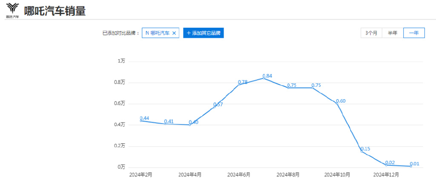Click the 添加其它品牌 button
Viewport: 436px width, 186px height.
click(x=204, y=33)
